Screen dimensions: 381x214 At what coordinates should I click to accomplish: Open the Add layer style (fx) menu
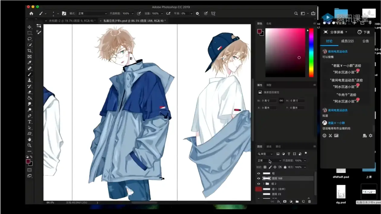[x=279, y=201]
